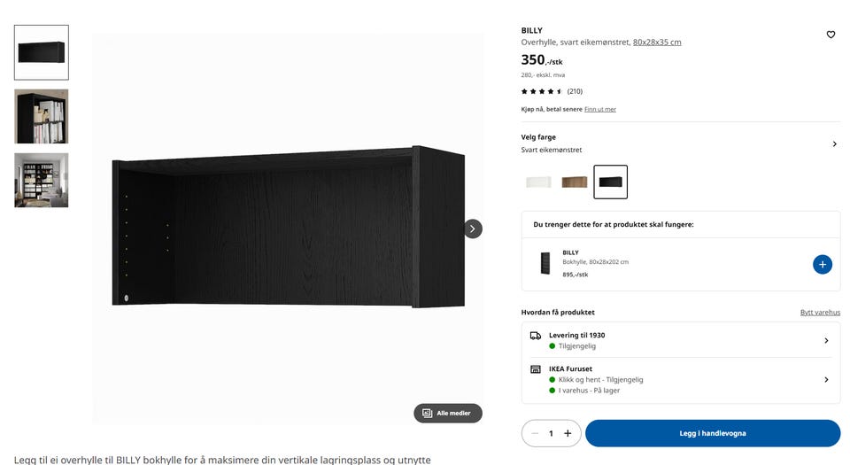The height and width of the screenshot is (465, 850).
Task: Select the black color variant swatch
Action: (x=610, y=182)
